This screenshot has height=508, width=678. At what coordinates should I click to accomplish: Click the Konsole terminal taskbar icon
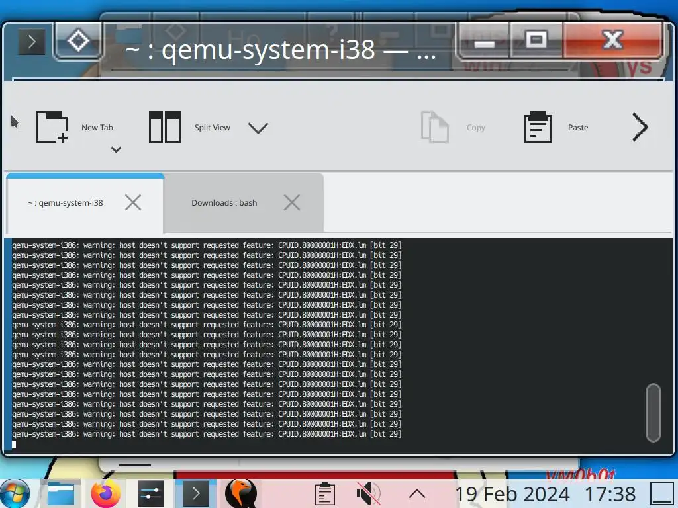coord(196,493)
